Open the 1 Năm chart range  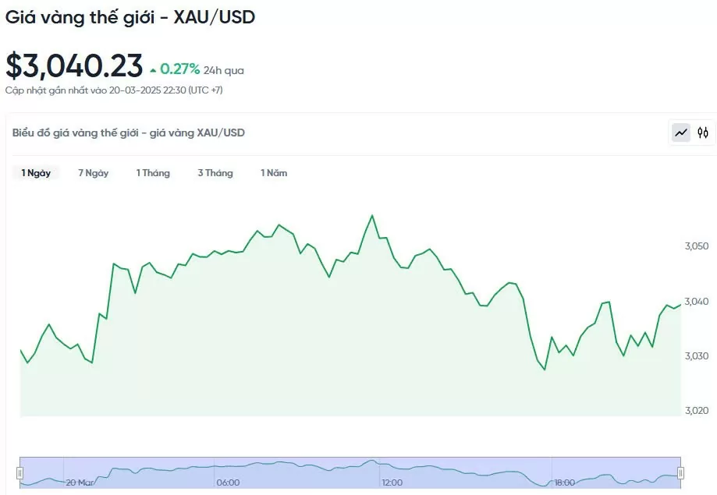point(274,173)
